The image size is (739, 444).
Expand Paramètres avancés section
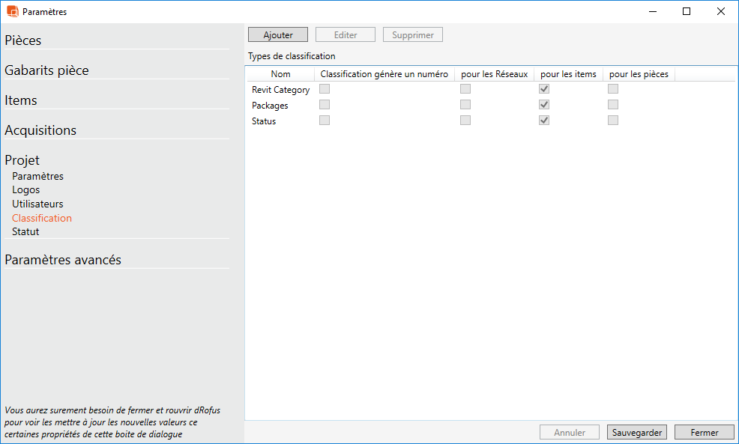click(x=63, y=260)
